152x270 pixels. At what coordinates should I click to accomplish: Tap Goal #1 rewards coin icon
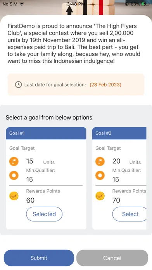tap(14, 196)
